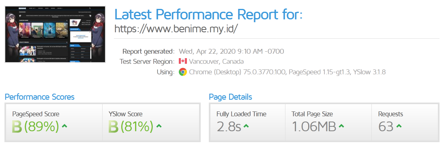Select the "Total Page Size" label
This screenshot has height=151, width=446.
312,114
